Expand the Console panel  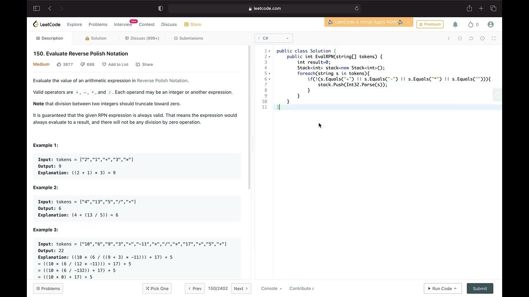point(271,288)
